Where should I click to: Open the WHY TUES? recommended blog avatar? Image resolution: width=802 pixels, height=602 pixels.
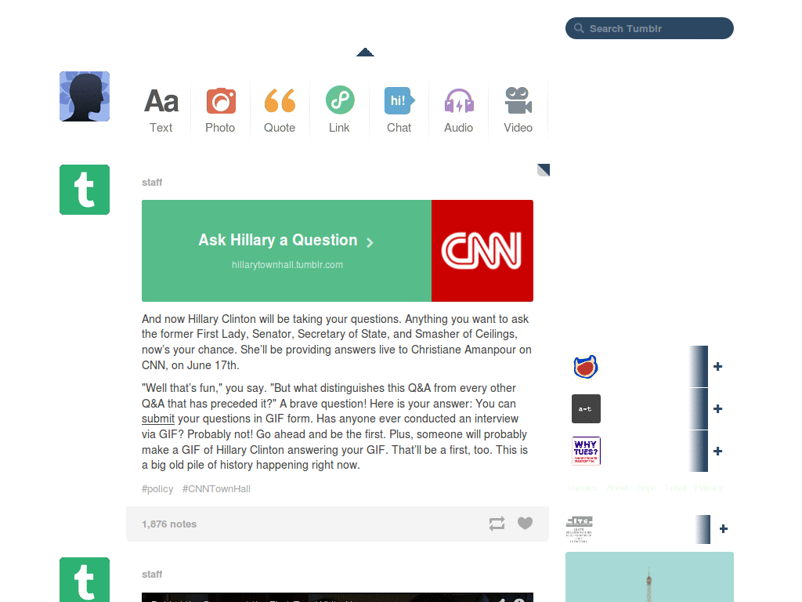586,451
